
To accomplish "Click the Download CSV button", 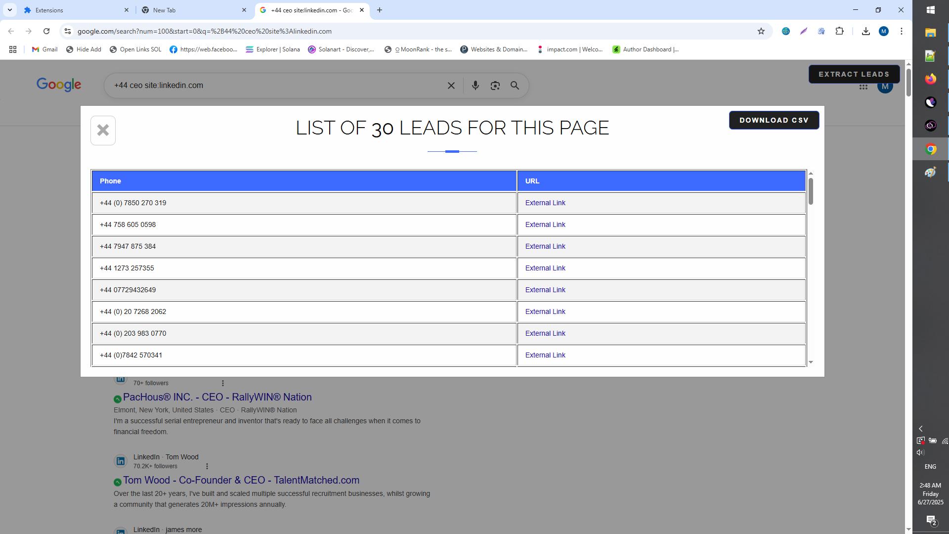I will 774,120.
